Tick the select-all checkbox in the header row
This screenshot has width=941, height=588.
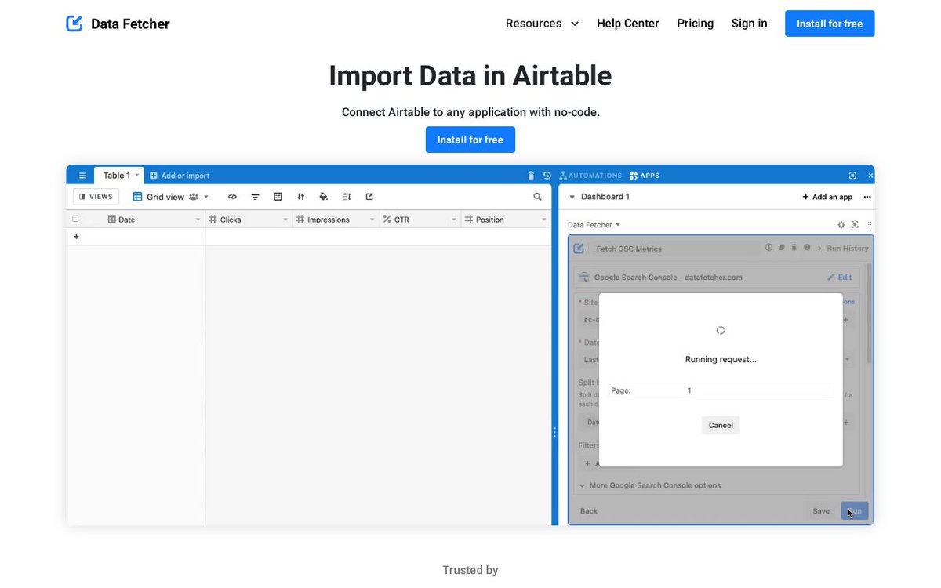click(75, 220)
